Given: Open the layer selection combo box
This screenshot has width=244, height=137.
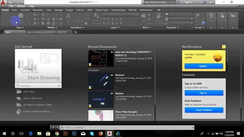Looking at the screenshot, I should coord(120,14).
